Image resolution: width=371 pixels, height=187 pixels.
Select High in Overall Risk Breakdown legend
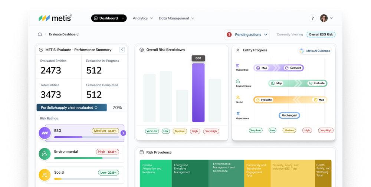pyautogui.click(x=195, y=131)
